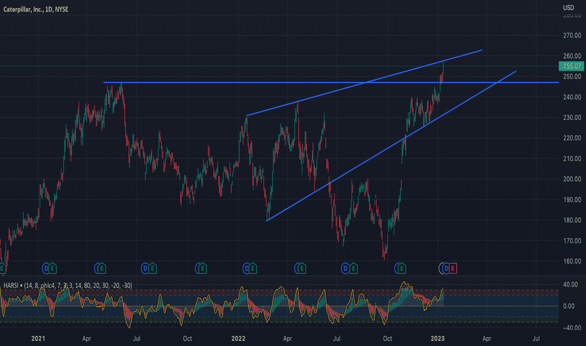The height and width of the screenshot is (346, 586).
Task: Click the 40.00 HARSI scale label
Action: pyautogui.click(x=571, y=284)
